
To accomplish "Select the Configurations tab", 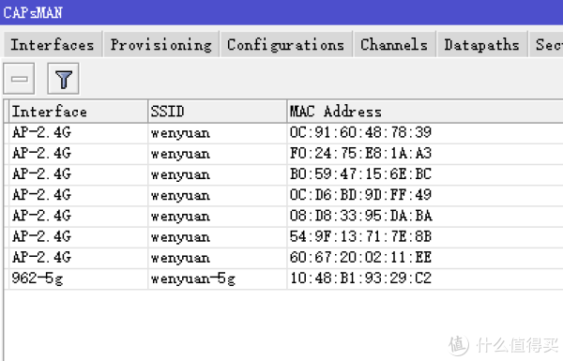I will (286, 44).
